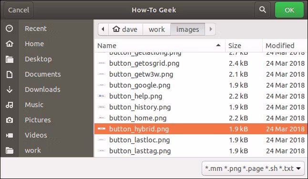308x179 pixels.
Task: Click modified date of button_help.png
Action: pyautogui.click(x=286, y=96)
